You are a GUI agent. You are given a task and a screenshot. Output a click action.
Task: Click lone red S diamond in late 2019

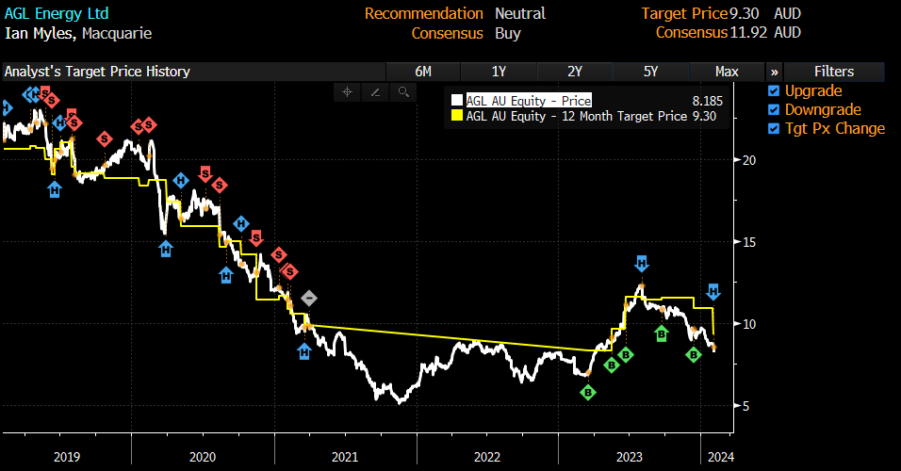(104, 138)
